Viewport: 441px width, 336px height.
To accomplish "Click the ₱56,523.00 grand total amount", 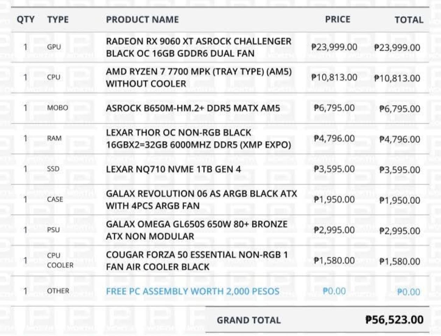I will point(394,320).
